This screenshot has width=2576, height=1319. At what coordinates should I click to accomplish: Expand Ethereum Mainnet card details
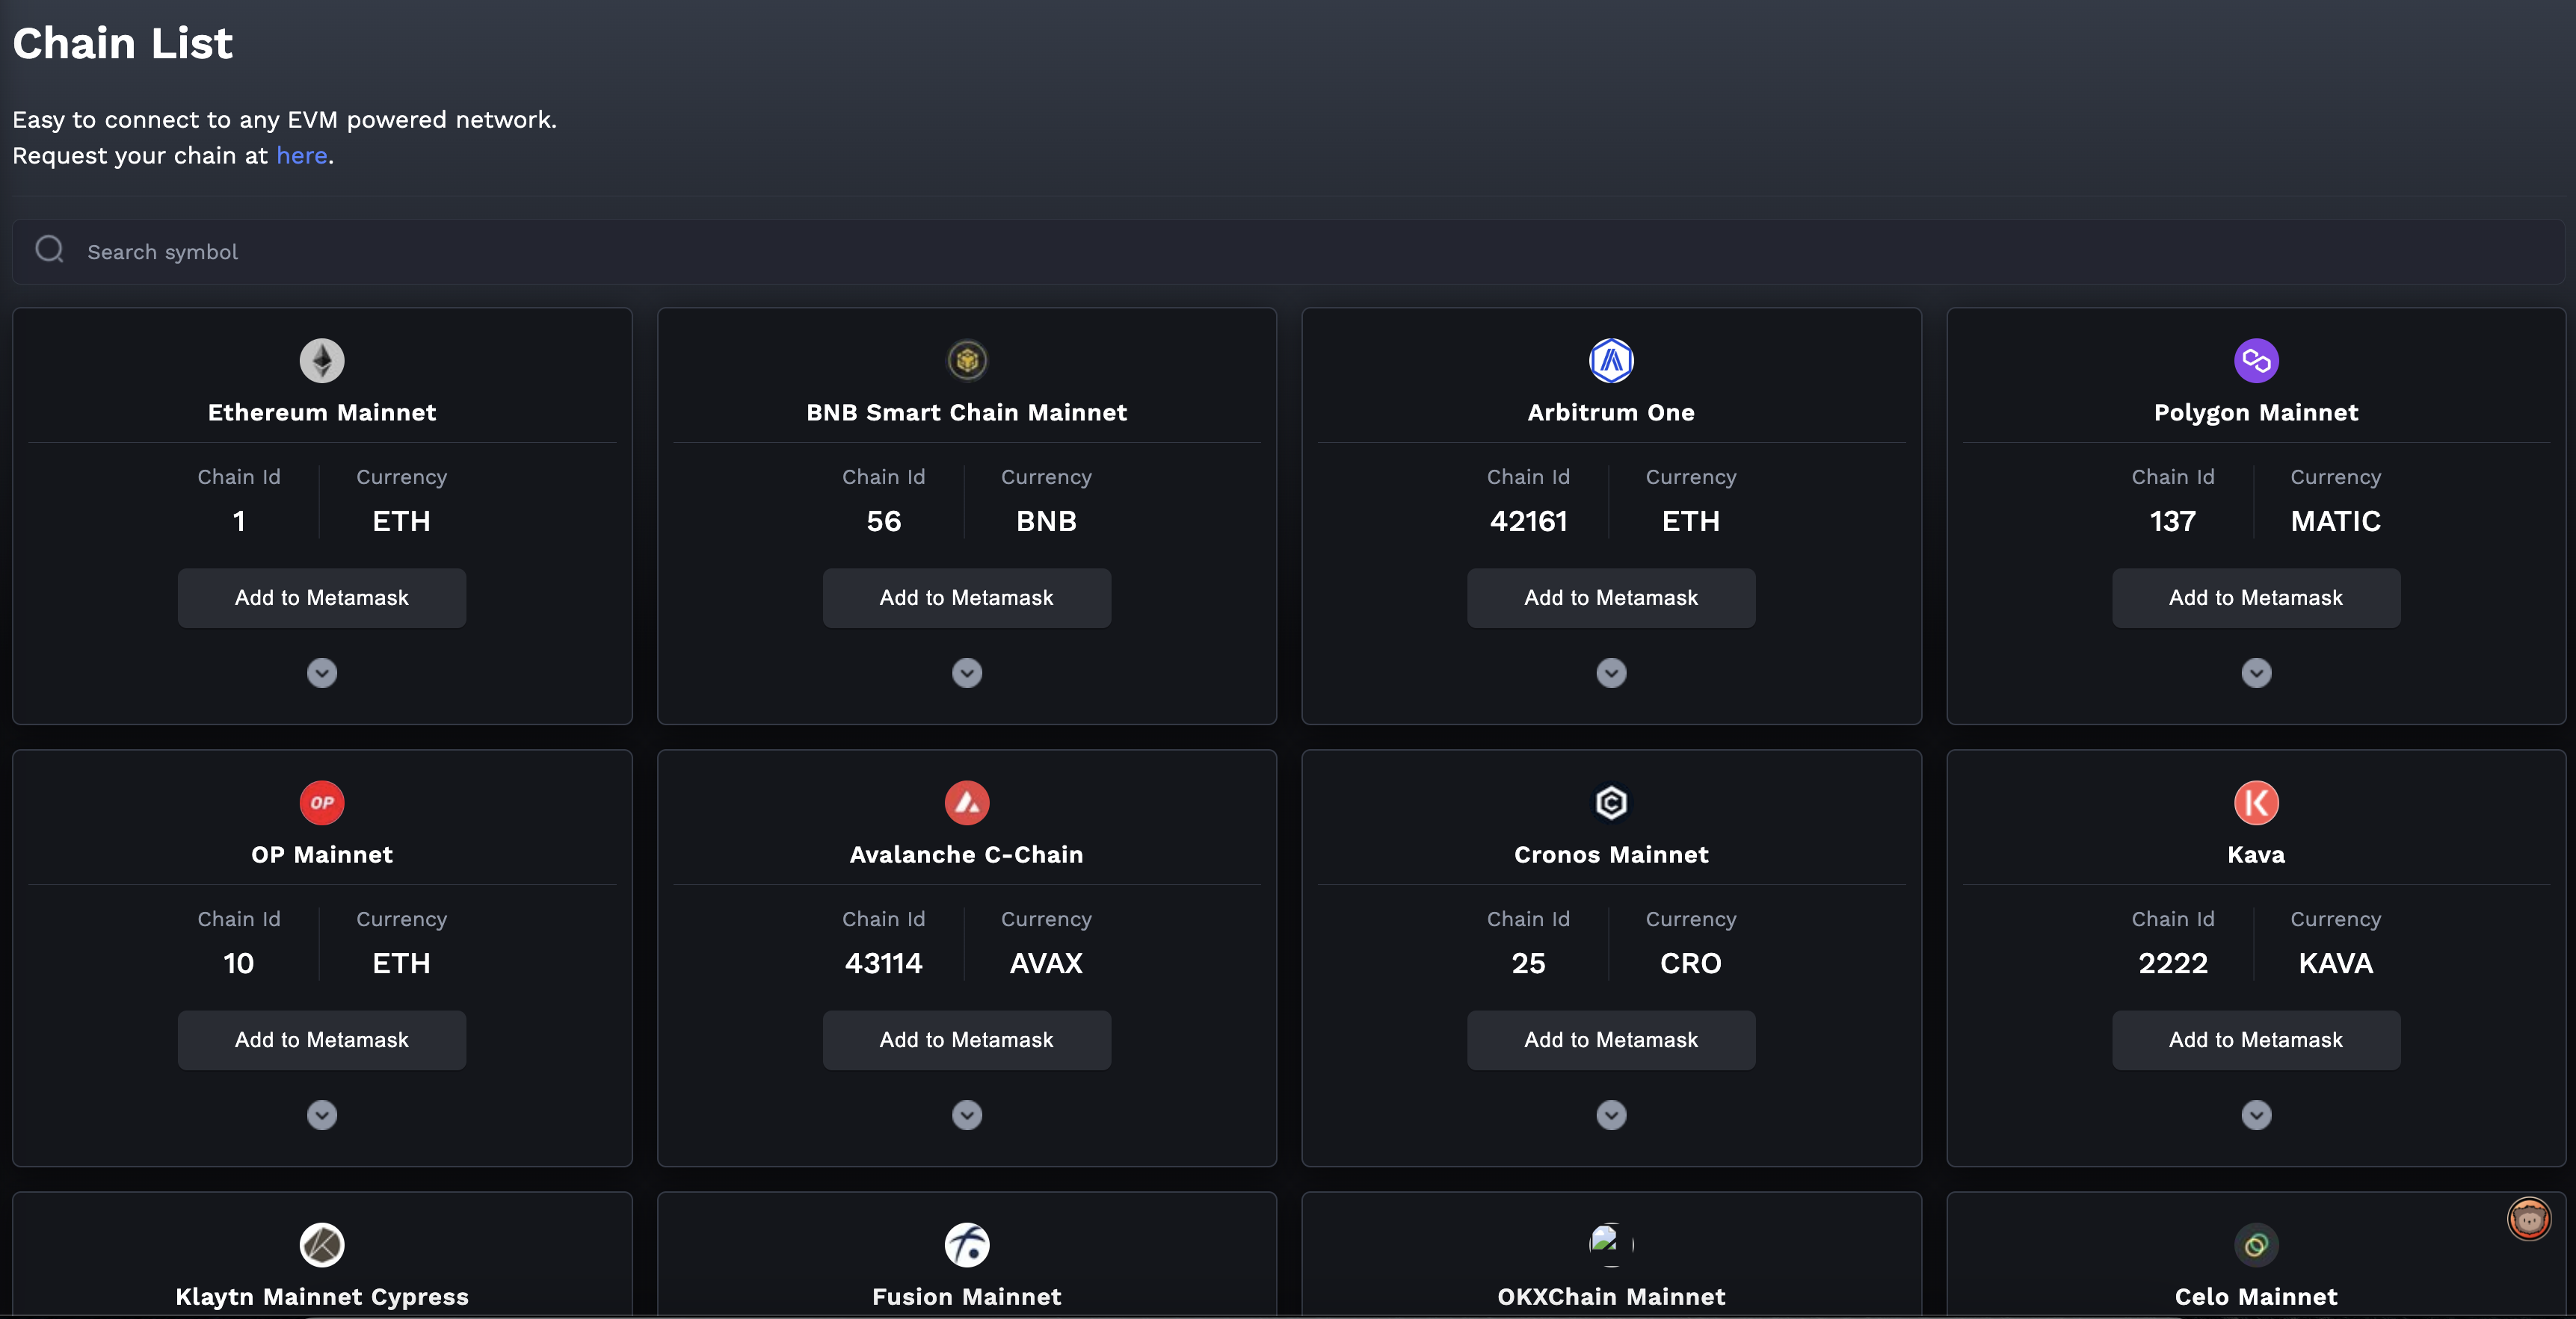(322, 672)
